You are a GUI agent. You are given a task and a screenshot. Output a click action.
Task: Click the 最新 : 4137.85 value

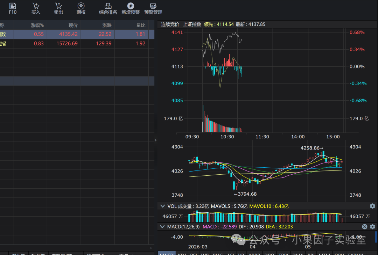click(x=251, y=24)
